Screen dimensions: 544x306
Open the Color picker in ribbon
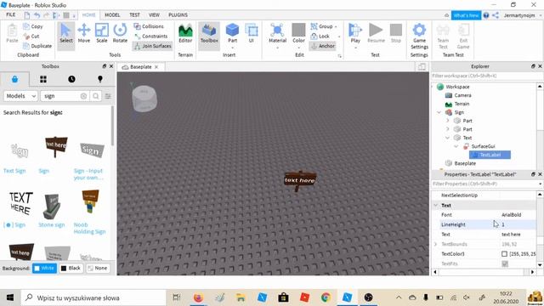pyautogui.click(x=298, y=34)
